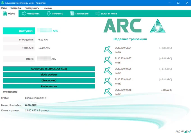Click the Включен/Выключен status text
Image resolution: width=191 pixels, height=133 pixels.
(x=36, y=98)
